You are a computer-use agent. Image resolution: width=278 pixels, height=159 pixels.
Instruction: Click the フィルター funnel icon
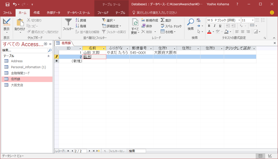[68, 22]
